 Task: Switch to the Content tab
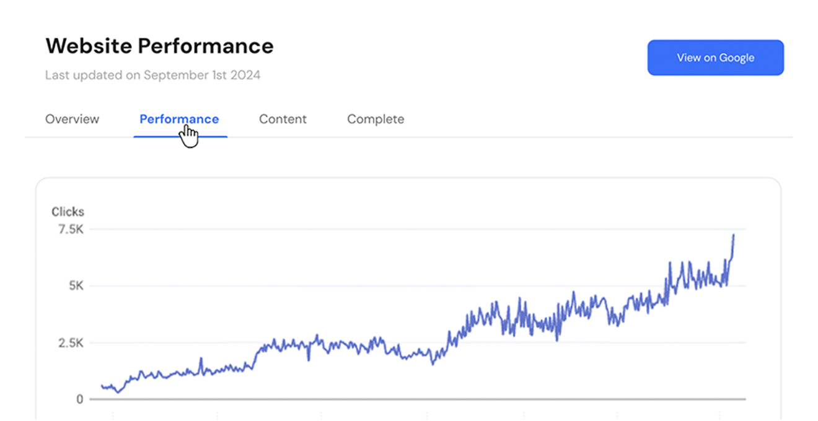coord(283,119)
